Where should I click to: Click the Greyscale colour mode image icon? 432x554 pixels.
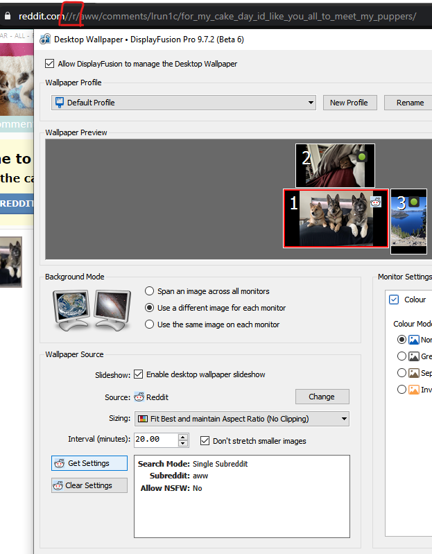click(414, 356)
